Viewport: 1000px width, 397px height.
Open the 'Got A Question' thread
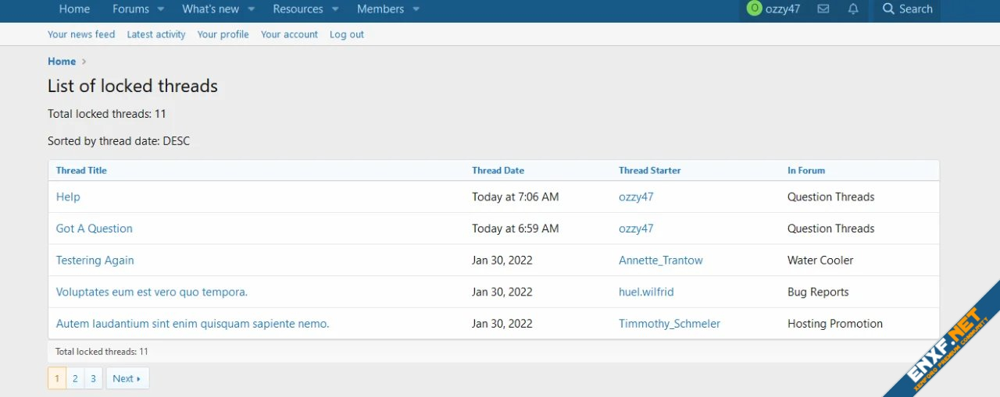click(94, 229)
